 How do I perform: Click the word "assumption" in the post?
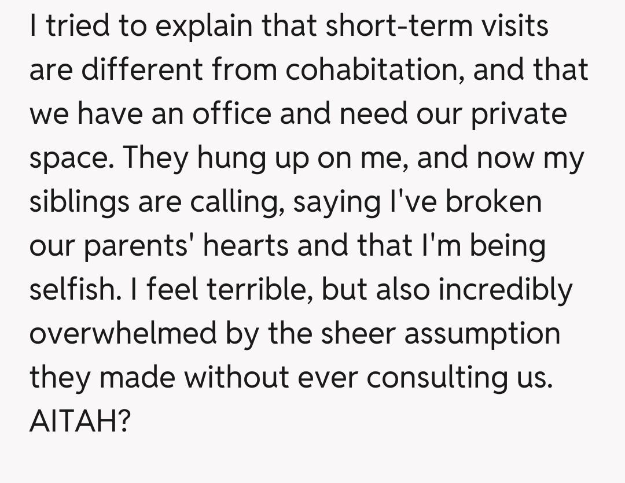[481, 334]
